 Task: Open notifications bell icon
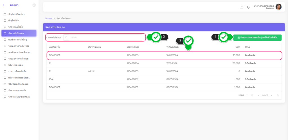pos(248,7)
